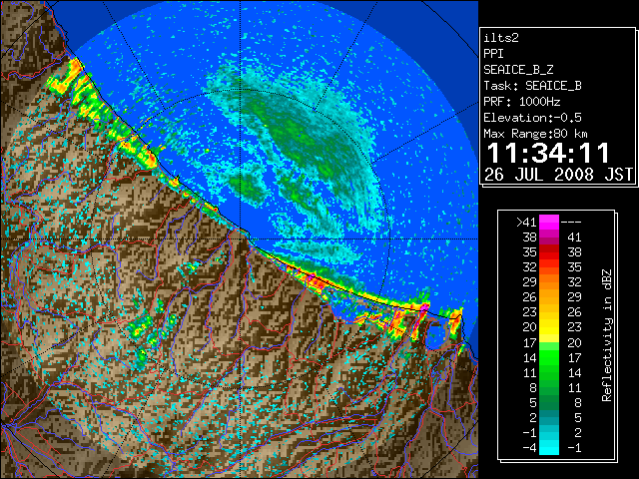
Task: Select the "PPI" scan type label
Action: tap(493, 54)
